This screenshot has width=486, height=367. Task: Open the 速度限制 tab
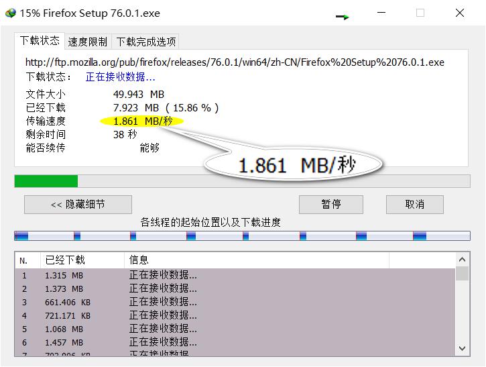[87, 42]
